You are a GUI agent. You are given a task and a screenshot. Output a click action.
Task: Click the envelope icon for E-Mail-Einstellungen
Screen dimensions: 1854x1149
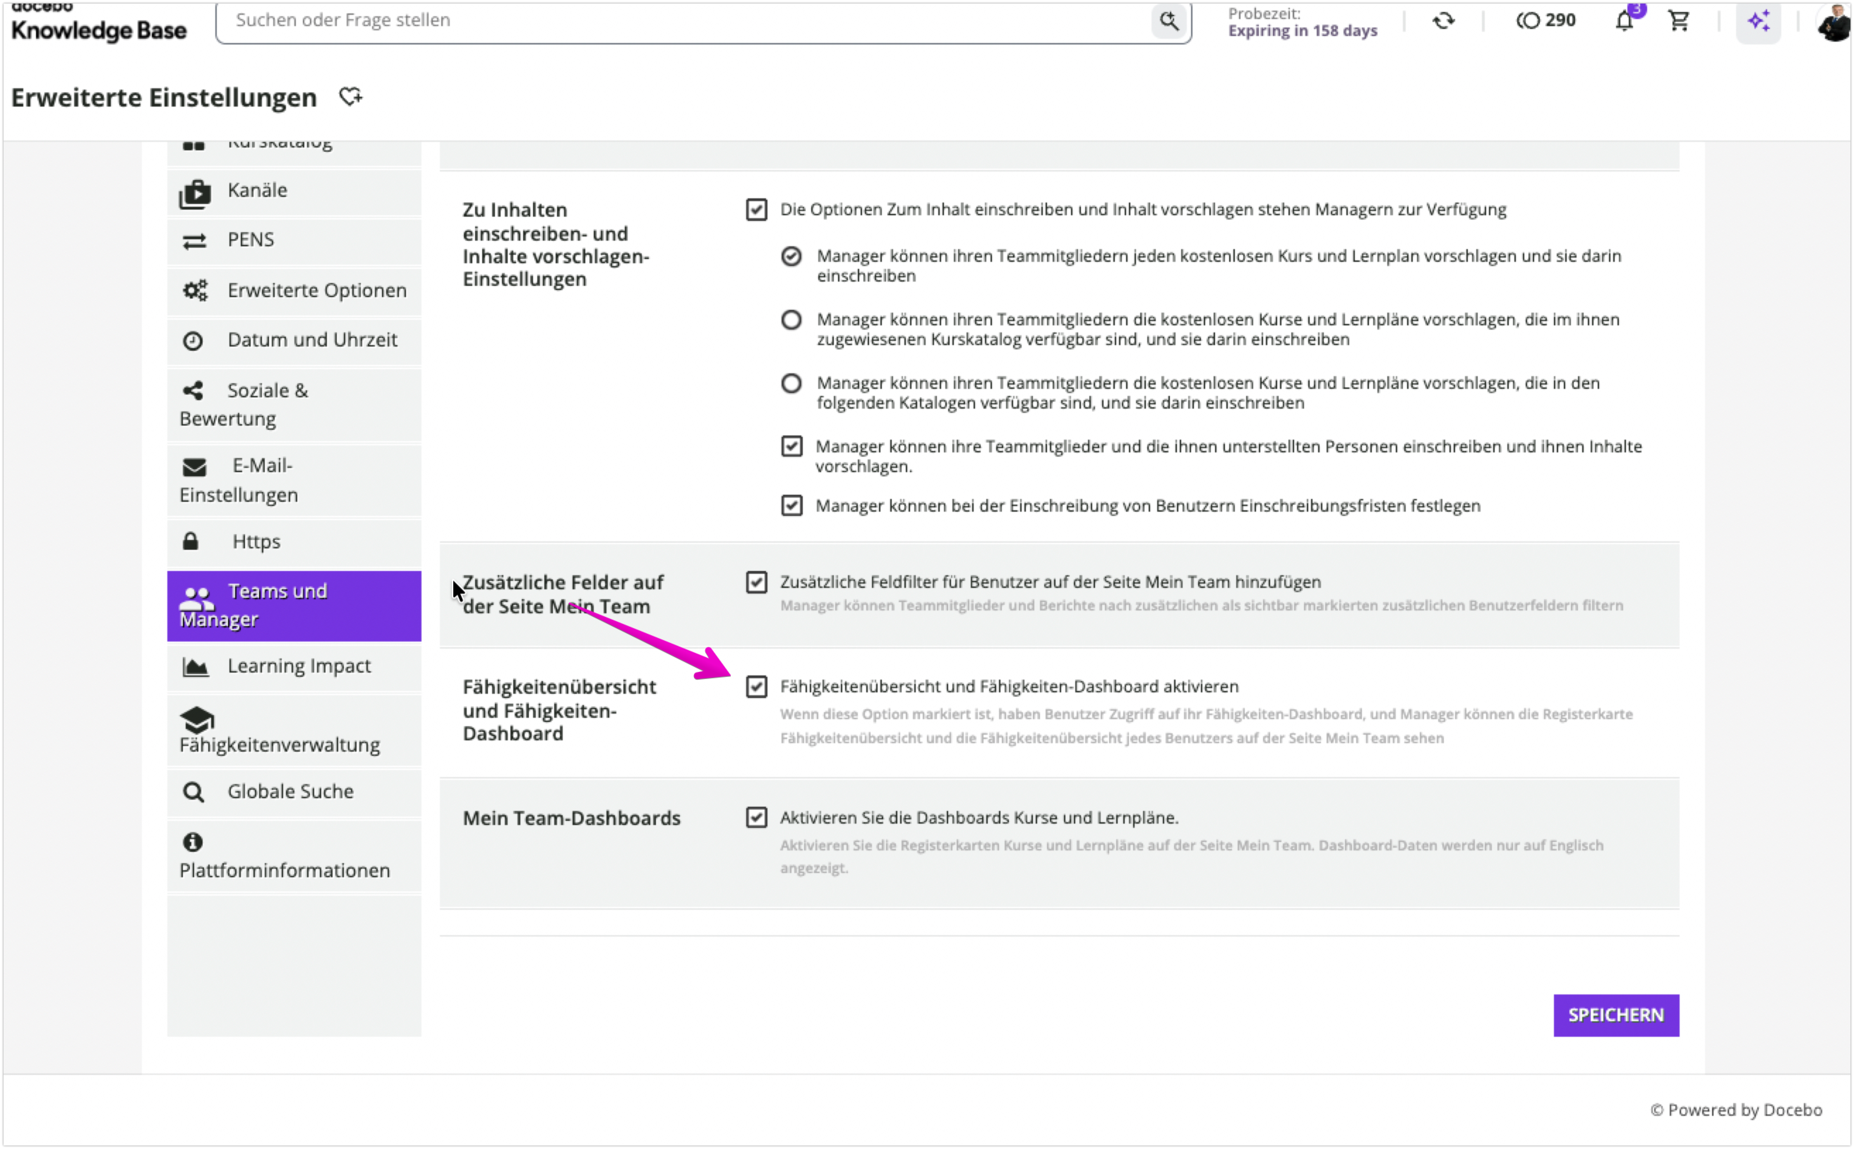point(194,467)
